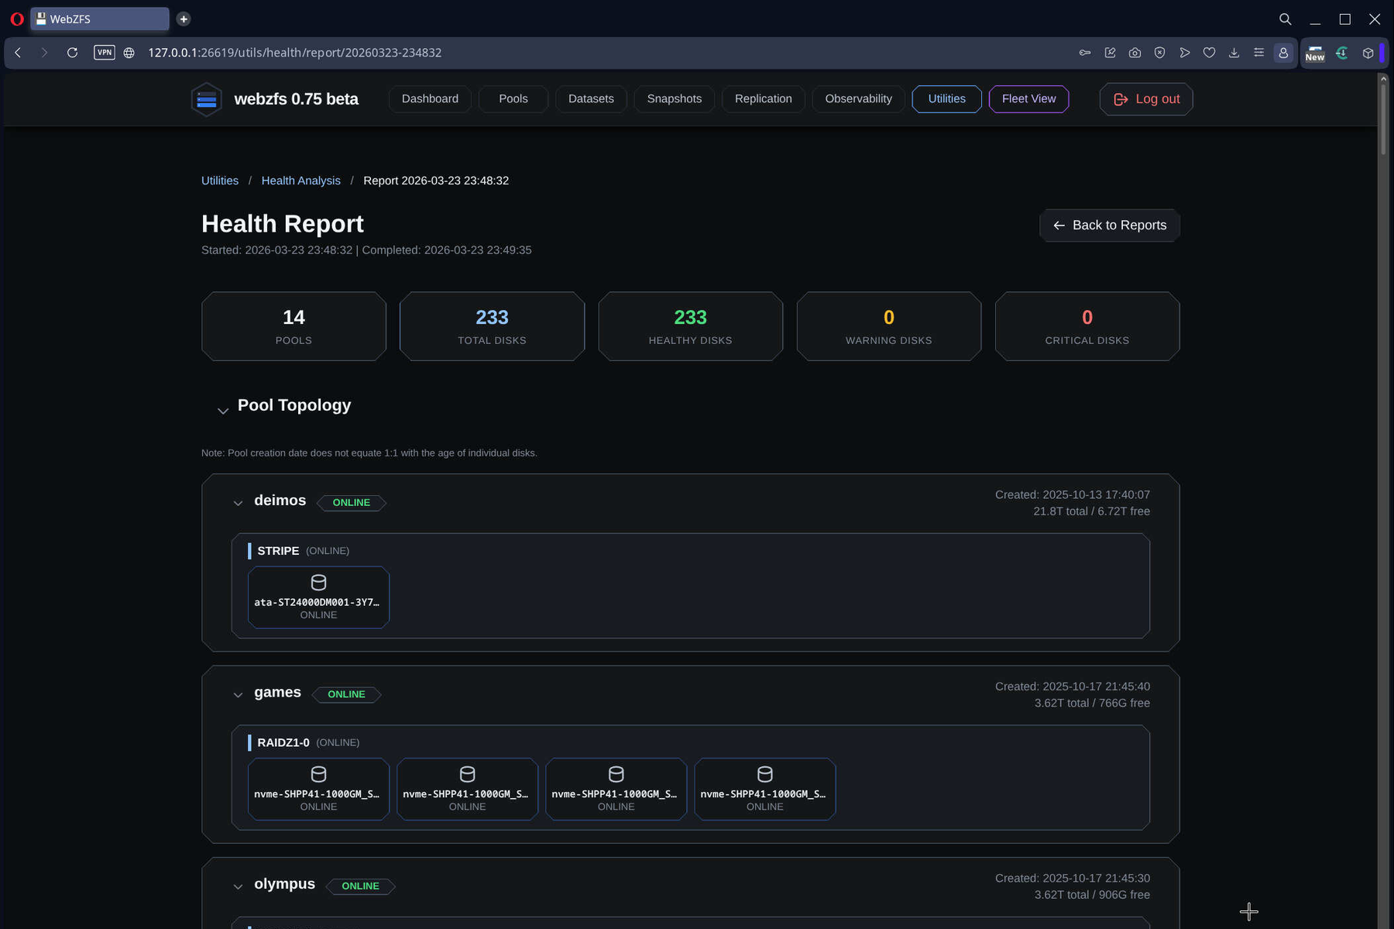Select the Utilities tab
Viewport: 1394px width, 929px height.
pos(946,99)
